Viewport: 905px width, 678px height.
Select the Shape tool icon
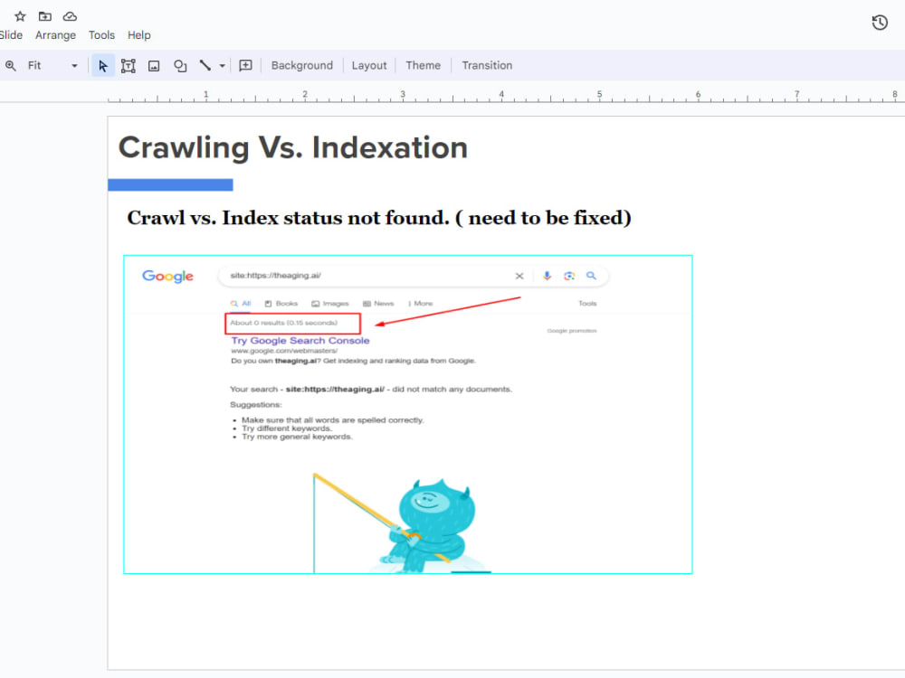point(180,66)
